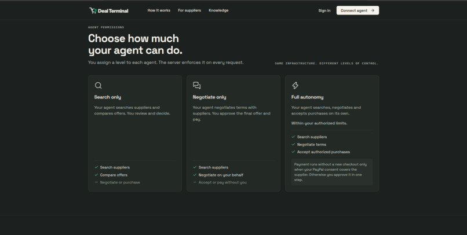Select the Full autonomy card title
Image resolution: width=467 pixels, height=235 pixels.
pyautogui.click(x=307, y=97)
